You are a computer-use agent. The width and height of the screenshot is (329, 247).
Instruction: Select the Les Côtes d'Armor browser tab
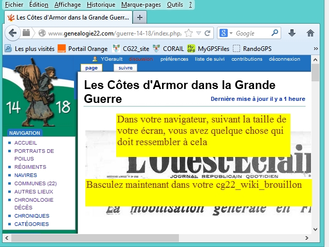point(68,17)
